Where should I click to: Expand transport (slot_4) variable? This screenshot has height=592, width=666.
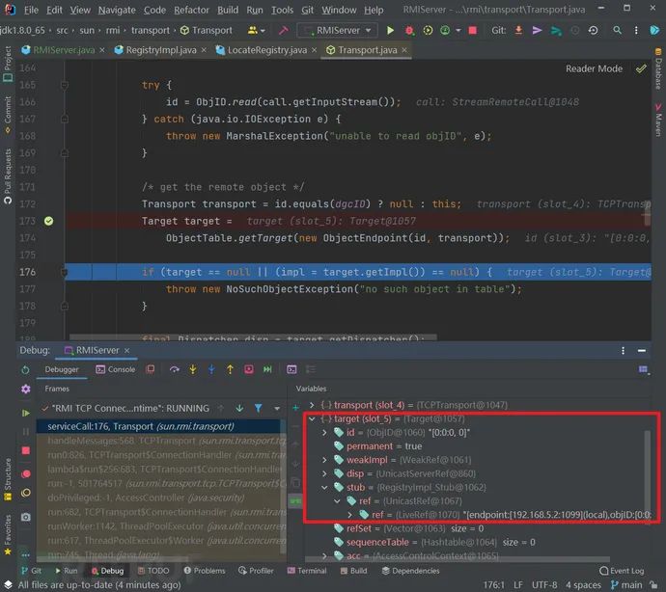(312, 405)
